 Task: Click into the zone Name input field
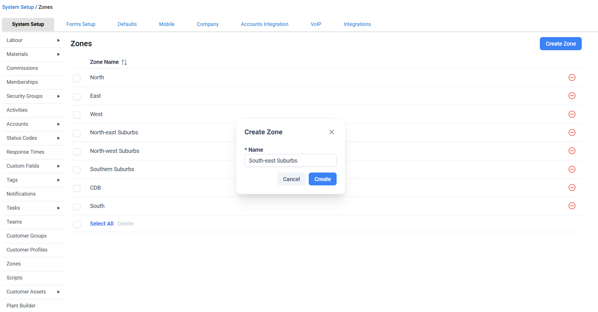(290, 161)
